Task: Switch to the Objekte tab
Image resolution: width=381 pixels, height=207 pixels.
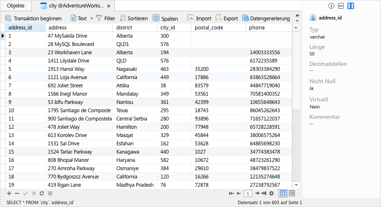Action: [x=16, y=6]
